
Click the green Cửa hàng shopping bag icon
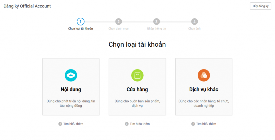[x=137, y=75]
